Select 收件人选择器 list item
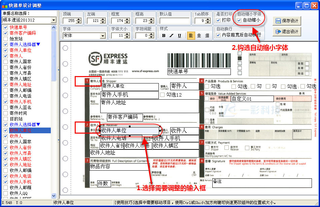Image resolution: width=320 pixels, height=207 pixels. click(x=25, y=125)
